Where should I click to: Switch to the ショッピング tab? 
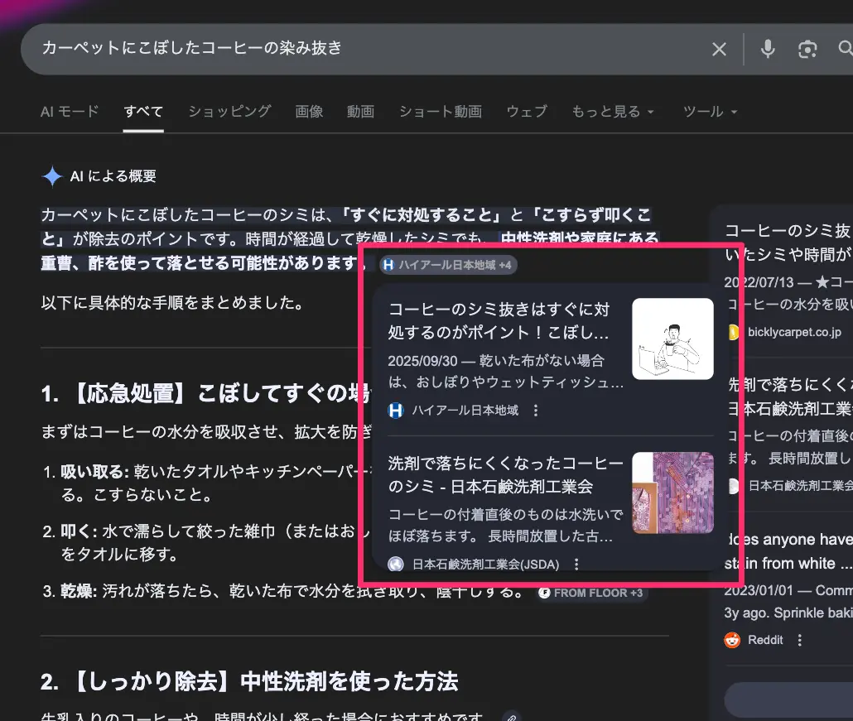(x=229, y=111)
